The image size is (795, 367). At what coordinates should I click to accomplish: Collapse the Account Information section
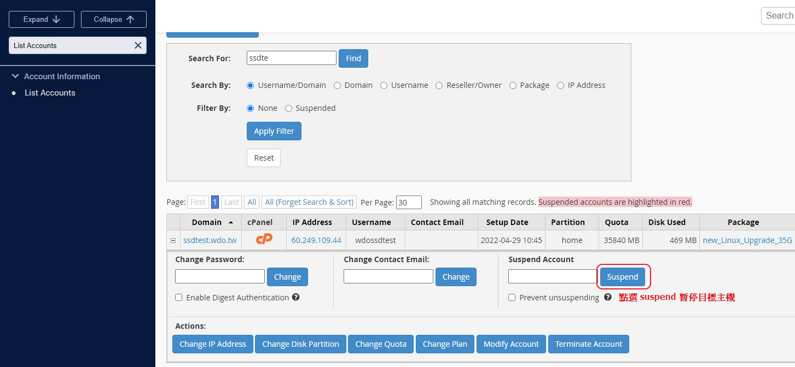point(15,76)
